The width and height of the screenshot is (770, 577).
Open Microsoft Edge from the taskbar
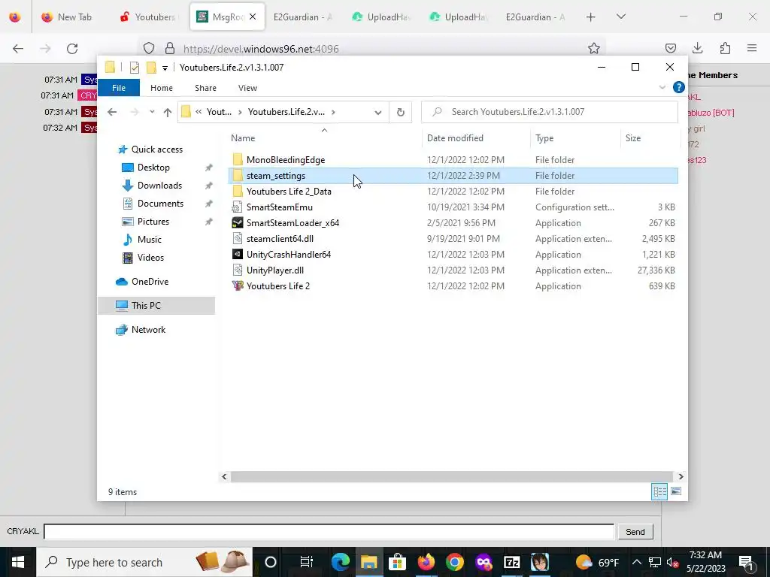click(340, 562)
